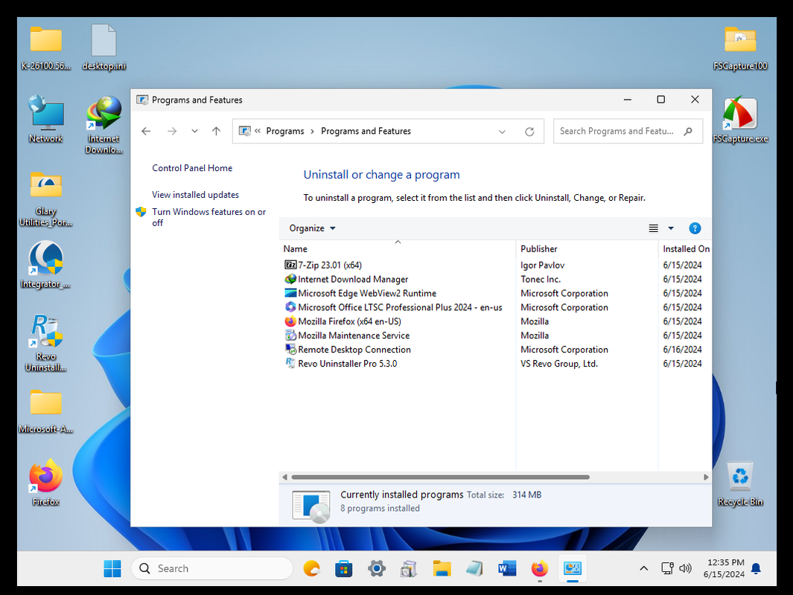Click Internet Download Manager list icon
Image resolution: width=793 pixels, height=595 pixels.
point(290,279)
